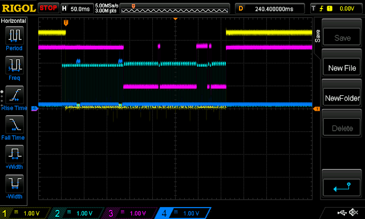Click the return arrow back button
365x219 pixels.
[342, 187]
